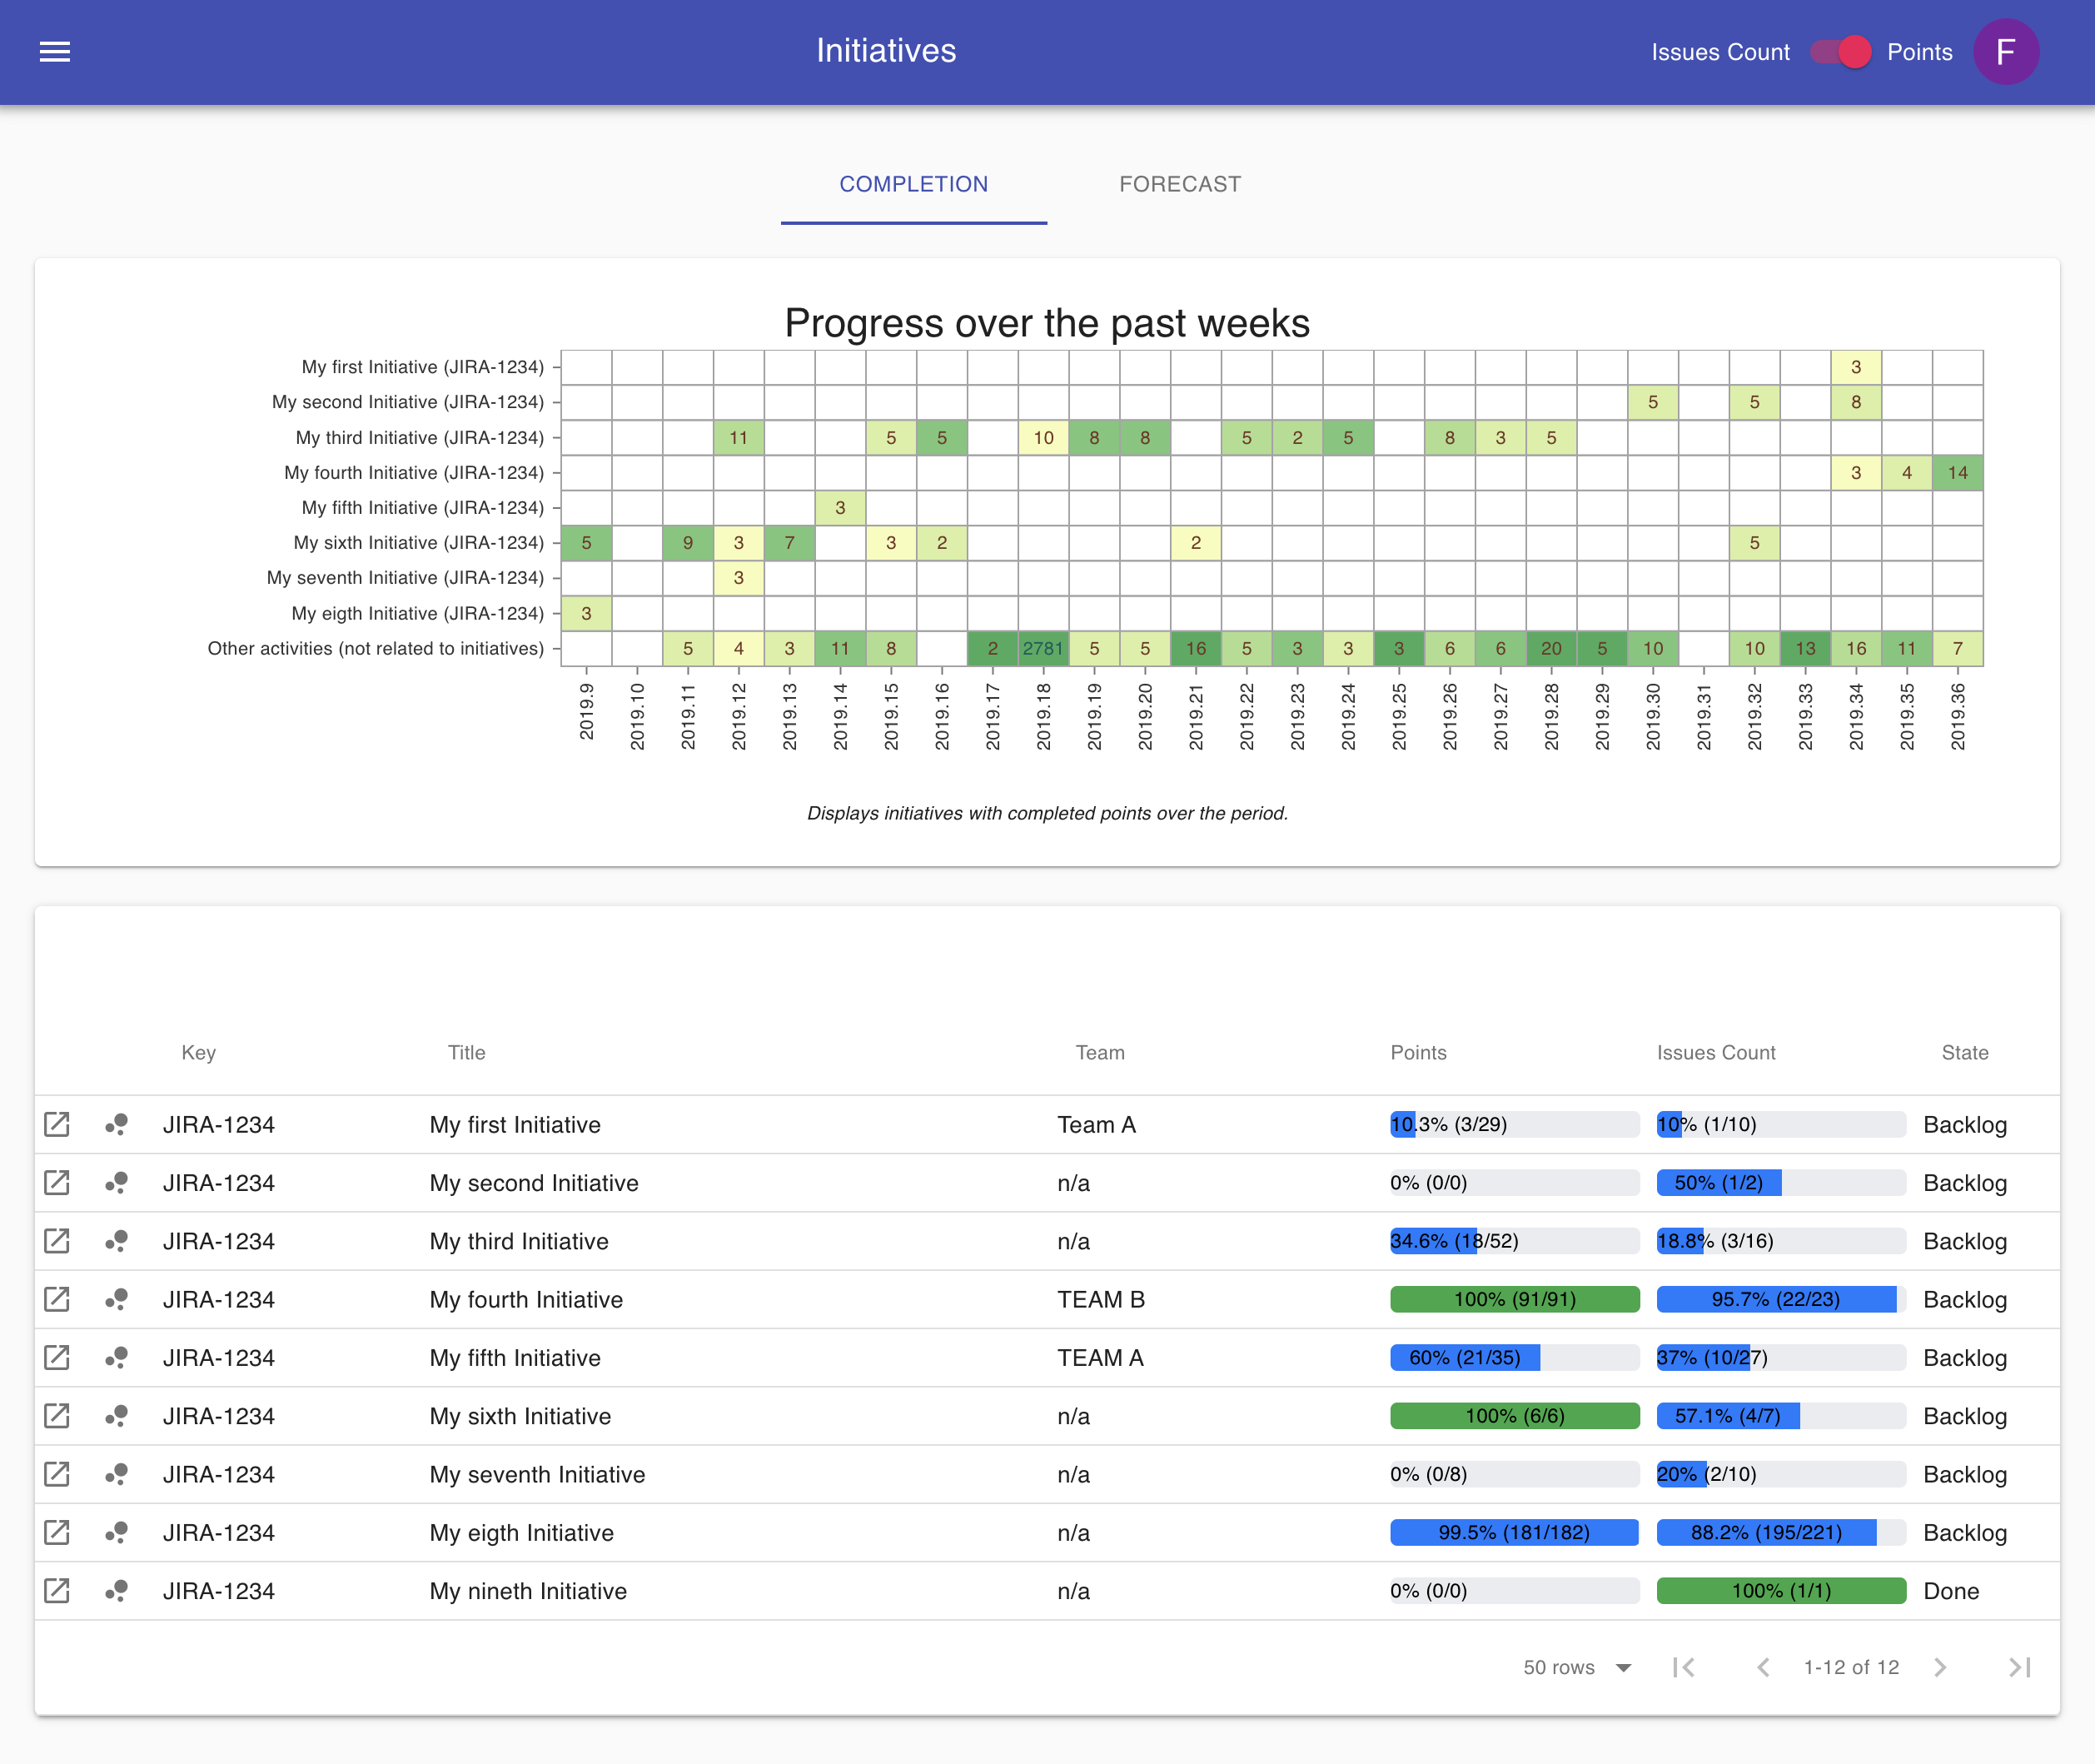Sort table by Points column header
Image resolution: width=2095 pixels, height=1764 pixels.
[1417, 1052]
